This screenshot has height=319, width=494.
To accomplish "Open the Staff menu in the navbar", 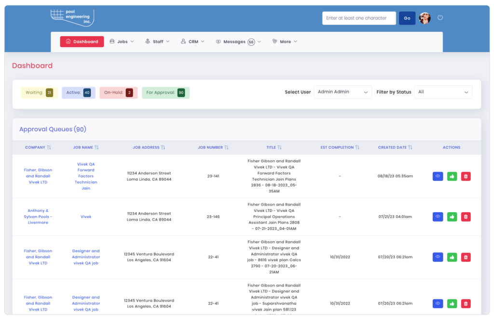I will [157, 41].
